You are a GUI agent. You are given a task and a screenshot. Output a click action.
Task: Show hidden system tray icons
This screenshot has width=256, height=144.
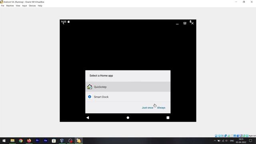[215, 140]
